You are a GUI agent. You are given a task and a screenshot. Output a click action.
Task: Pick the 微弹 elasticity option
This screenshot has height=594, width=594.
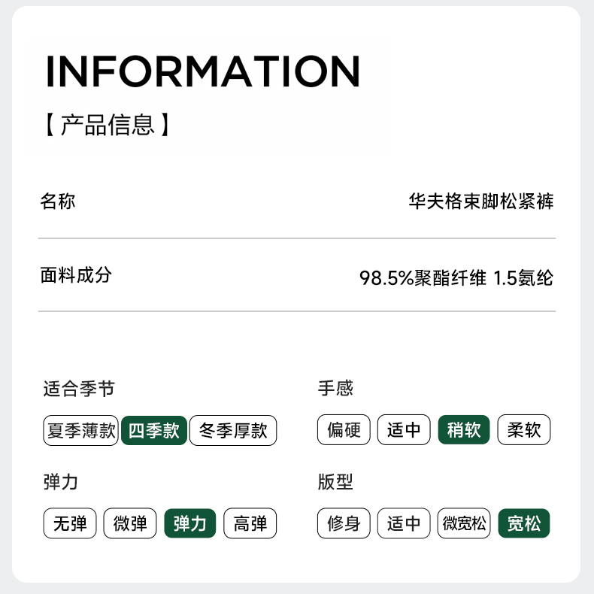(x=130, y=523)
